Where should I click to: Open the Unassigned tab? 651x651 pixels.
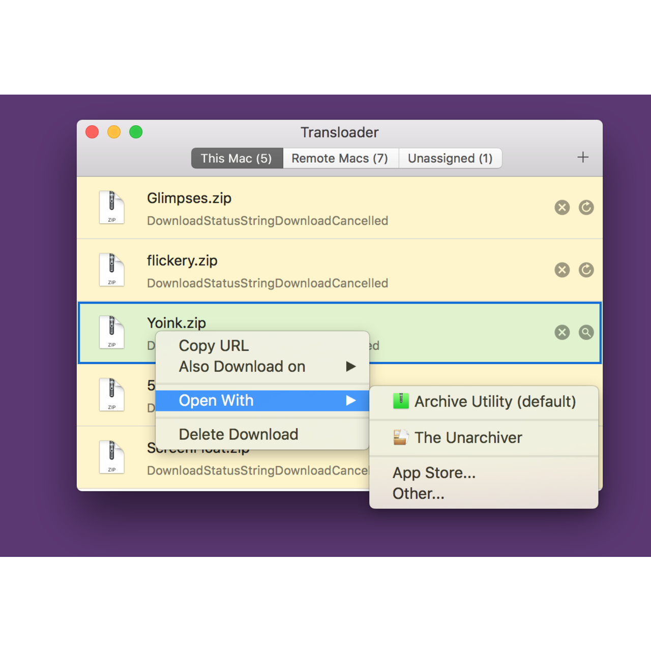pos(450,159)
